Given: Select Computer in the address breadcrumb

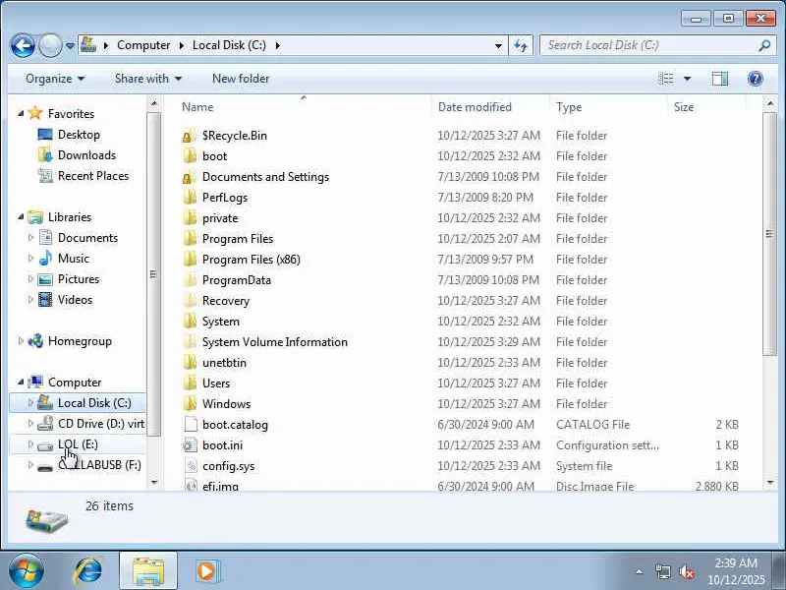Looking at the screenshot, I should [x=143, y=45].
